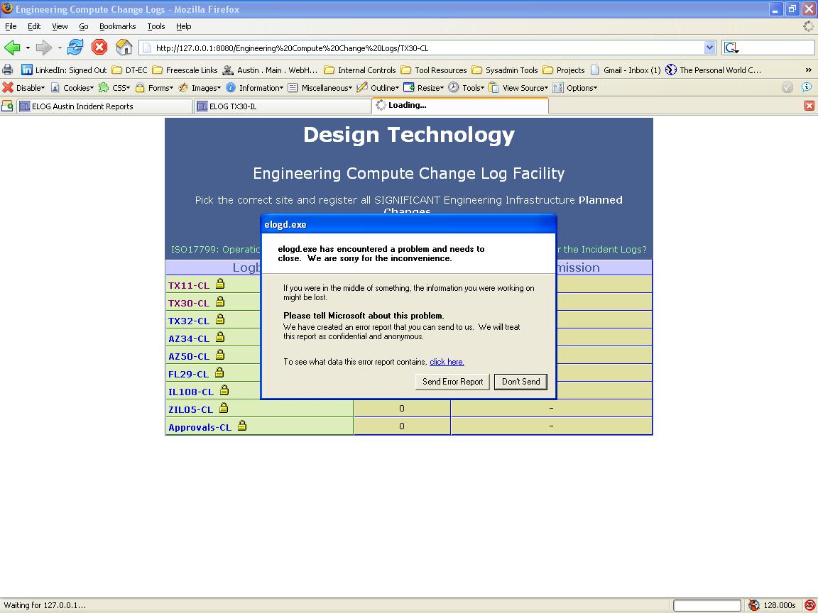Open the Tool Resources bookmark folder
Image resolution: width=818 pixels, height=613 pixels.
[434, 70]
